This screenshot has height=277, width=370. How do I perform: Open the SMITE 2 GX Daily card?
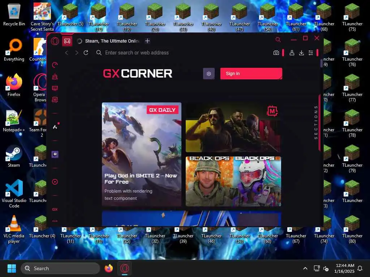[x=142, y=154]
